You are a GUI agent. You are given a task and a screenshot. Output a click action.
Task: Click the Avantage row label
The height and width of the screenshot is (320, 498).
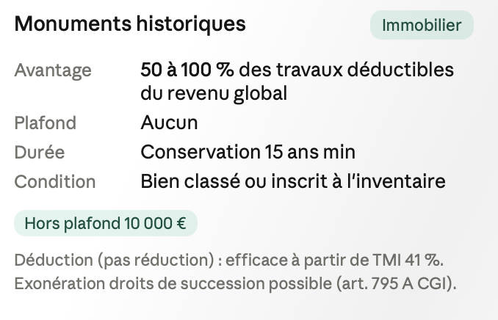click(53, 70)
